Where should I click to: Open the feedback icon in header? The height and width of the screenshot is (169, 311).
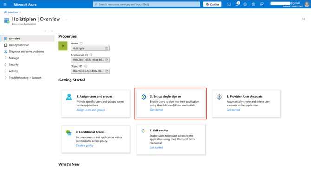coord(262,4)
